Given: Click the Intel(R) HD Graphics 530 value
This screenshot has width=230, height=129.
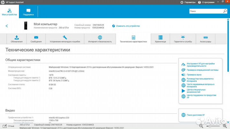Looking at the screenshot, I should (x=59, y=118).
